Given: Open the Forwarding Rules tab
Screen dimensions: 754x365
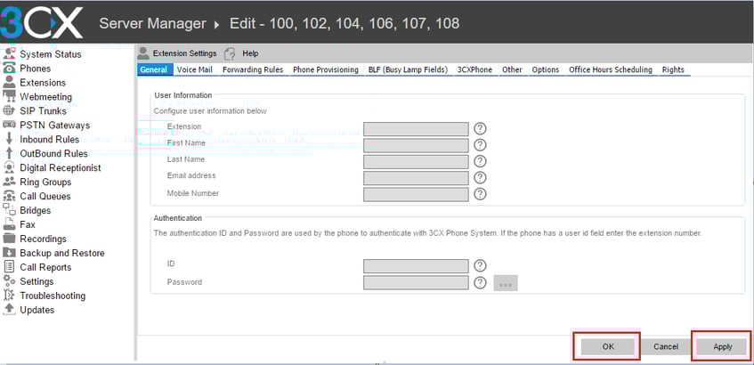Looking at the screenshot, I should [x=253, y=69].
